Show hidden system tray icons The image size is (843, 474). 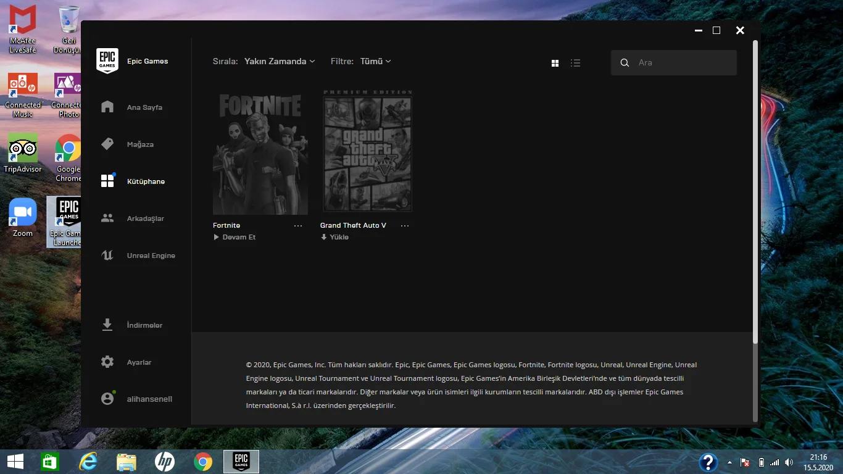[730, 462]
